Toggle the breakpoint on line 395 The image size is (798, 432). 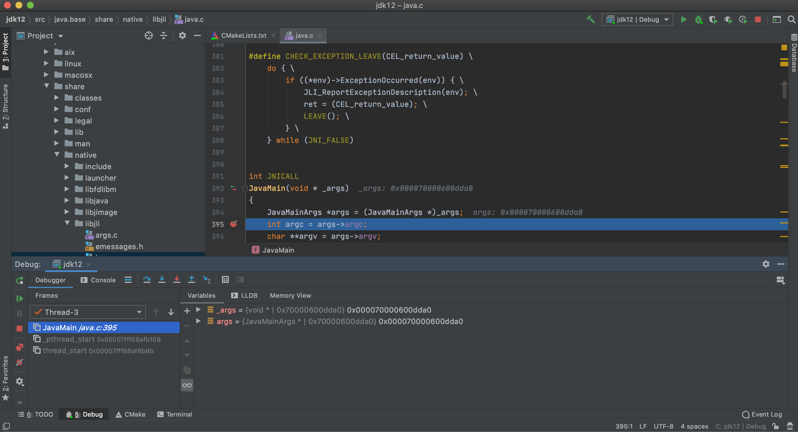234,224
